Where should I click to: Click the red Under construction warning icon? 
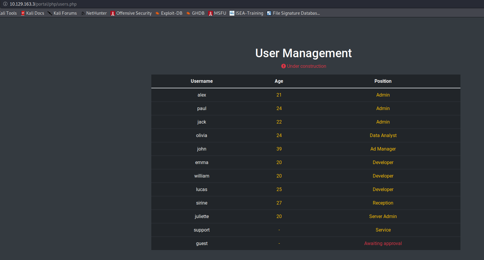pos(284,66)
